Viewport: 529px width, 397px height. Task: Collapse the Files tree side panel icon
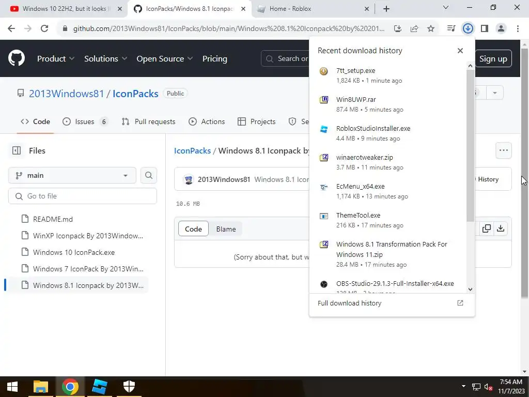(x=17, y=150)
